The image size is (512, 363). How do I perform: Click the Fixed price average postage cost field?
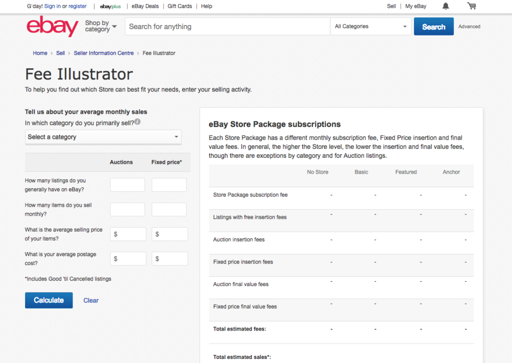[x=170, y=259]
